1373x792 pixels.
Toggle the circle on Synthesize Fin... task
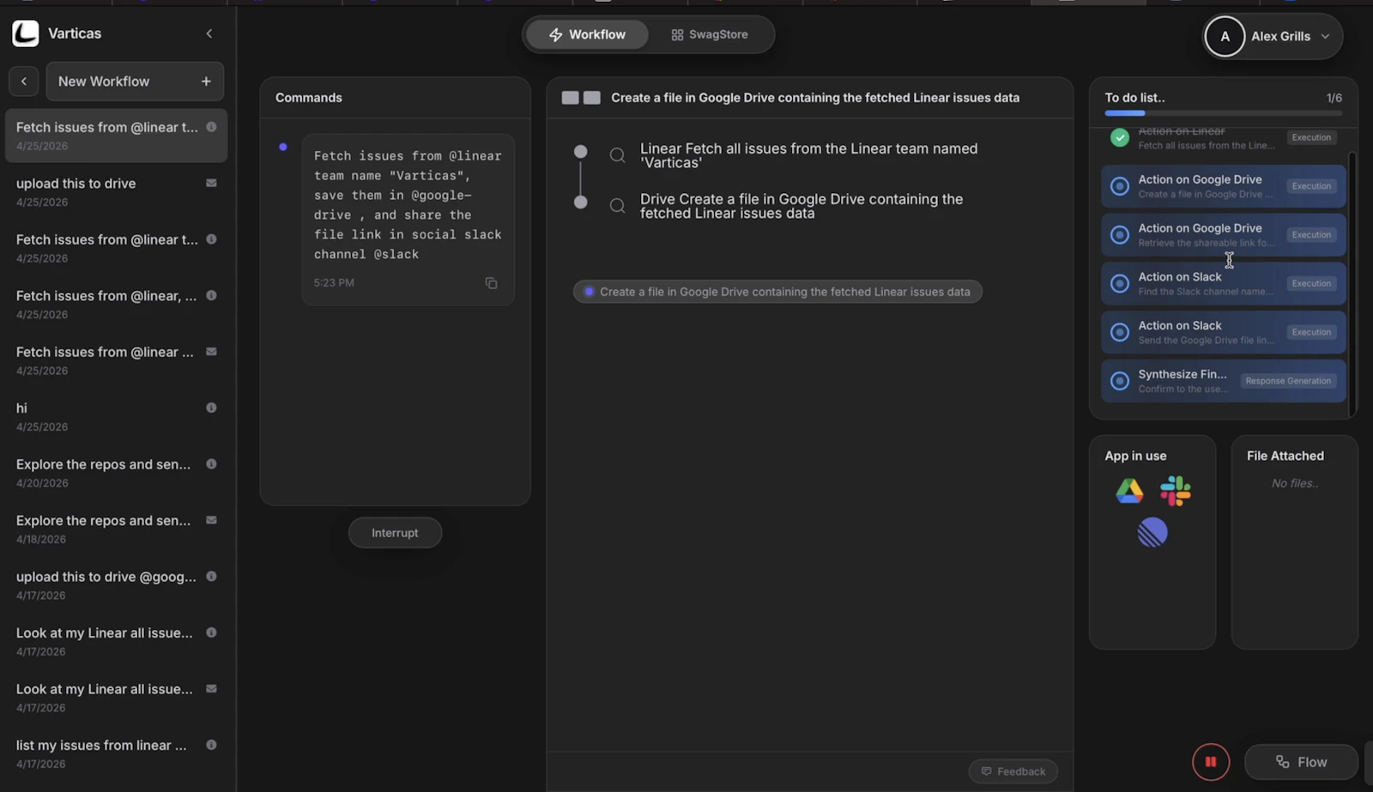tap(1120, 381)
